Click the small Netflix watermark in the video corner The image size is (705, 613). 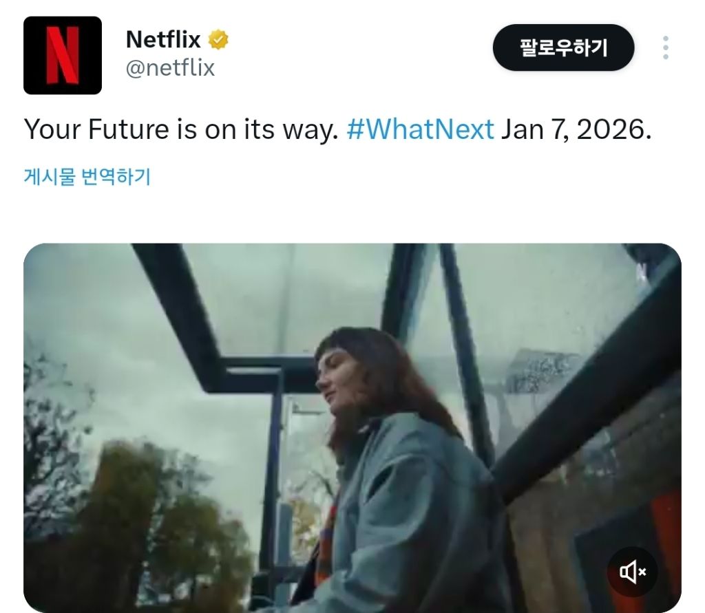coord(642,271)
